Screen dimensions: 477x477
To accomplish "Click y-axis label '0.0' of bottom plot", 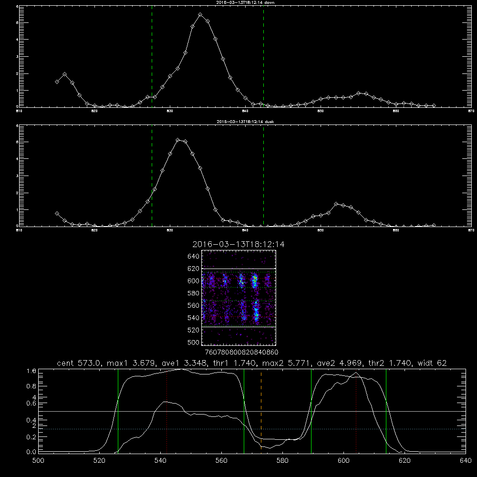I will 31,452.
